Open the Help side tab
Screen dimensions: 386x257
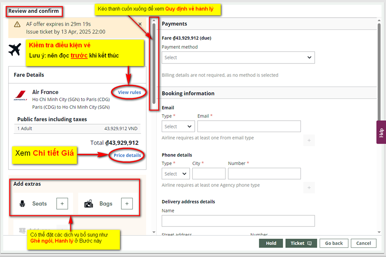(x=381, y=132)
